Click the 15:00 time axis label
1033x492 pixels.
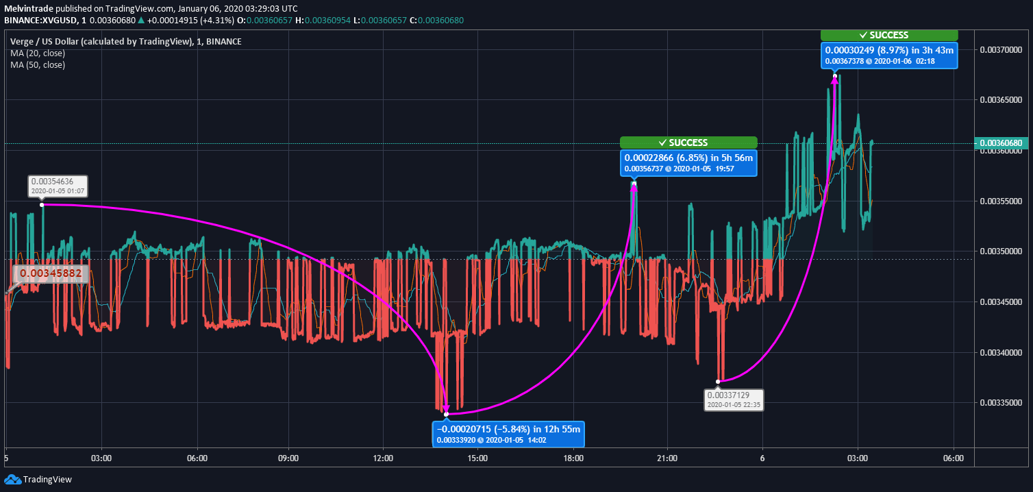click(478, 458)
